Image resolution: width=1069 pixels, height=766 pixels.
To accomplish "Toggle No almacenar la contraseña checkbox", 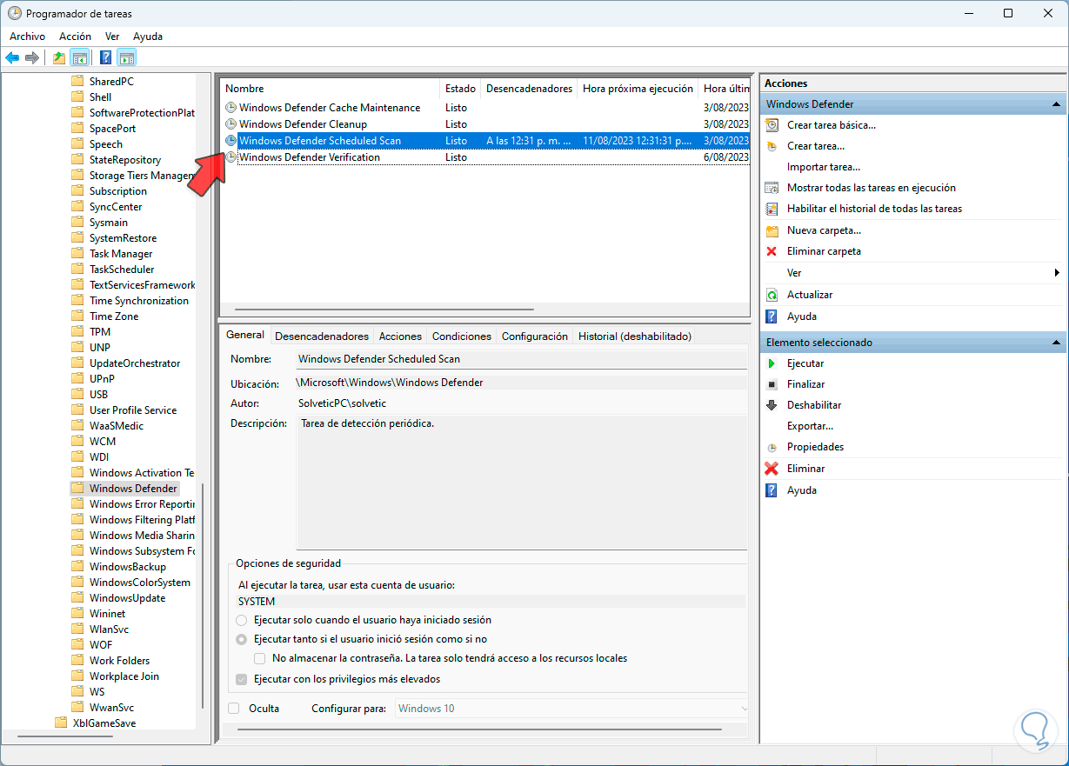I will (260, 658).
